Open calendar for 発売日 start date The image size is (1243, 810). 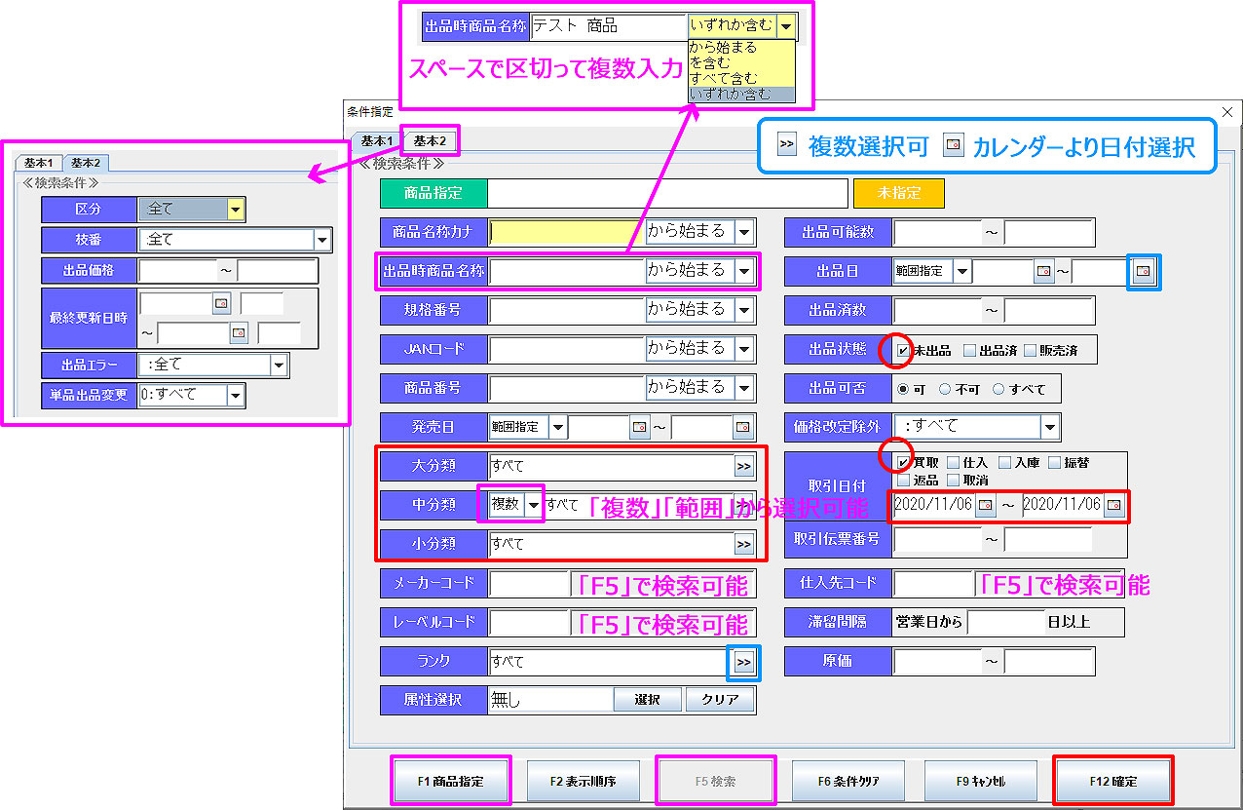(x=640, y=427)
